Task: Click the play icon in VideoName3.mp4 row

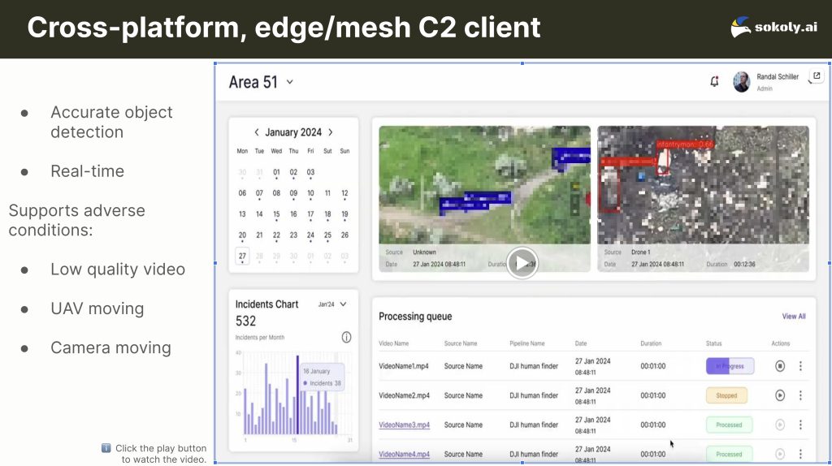Action: coord(779,425)
